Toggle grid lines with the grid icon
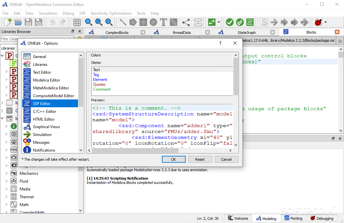This screenshot has height=223, width=344. [x=77, y=22]
